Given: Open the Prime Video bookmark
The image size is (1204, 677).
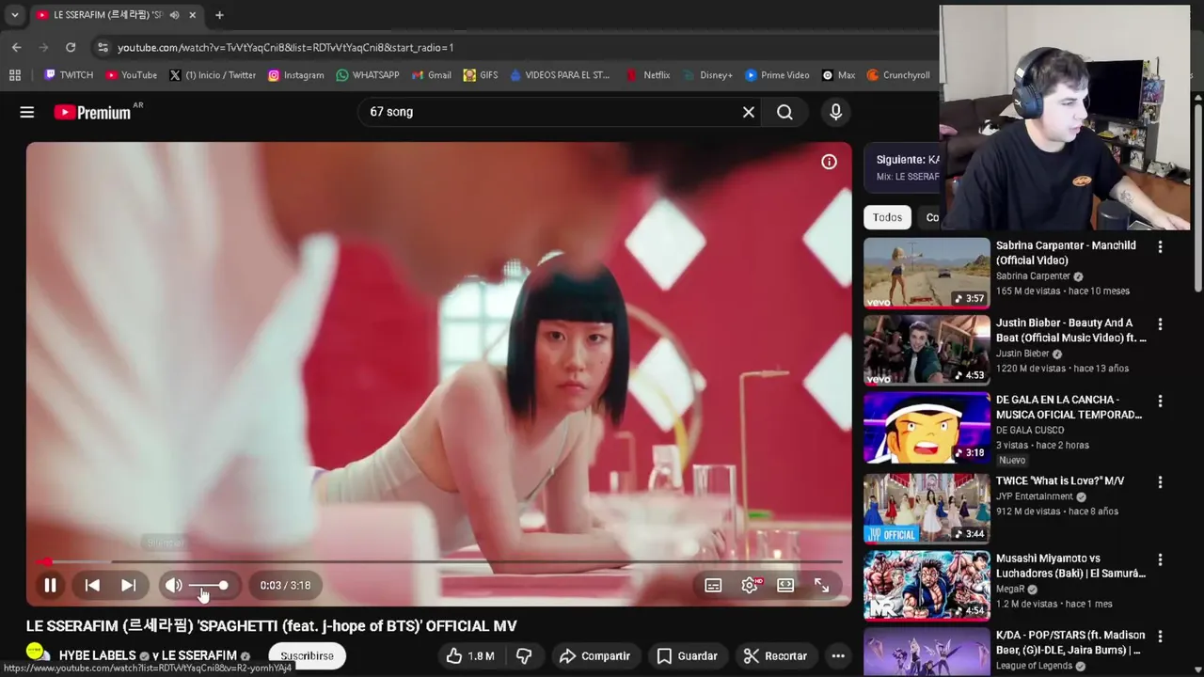Looking at the screenshot, I should [777, 75].
